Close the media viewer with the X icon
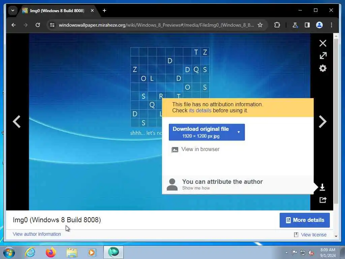The image size is (345, 259). pyautogui.click(x=322, y=43)
